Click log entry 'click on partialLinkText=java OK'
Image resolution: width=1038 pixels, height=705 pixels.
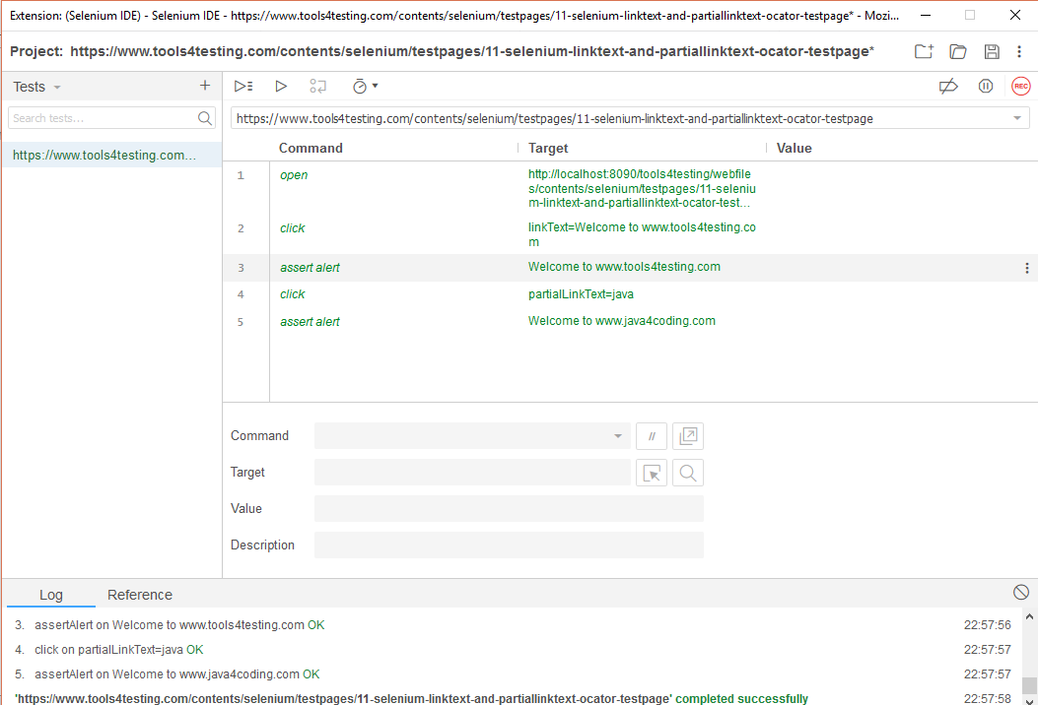tap(119, 650)
